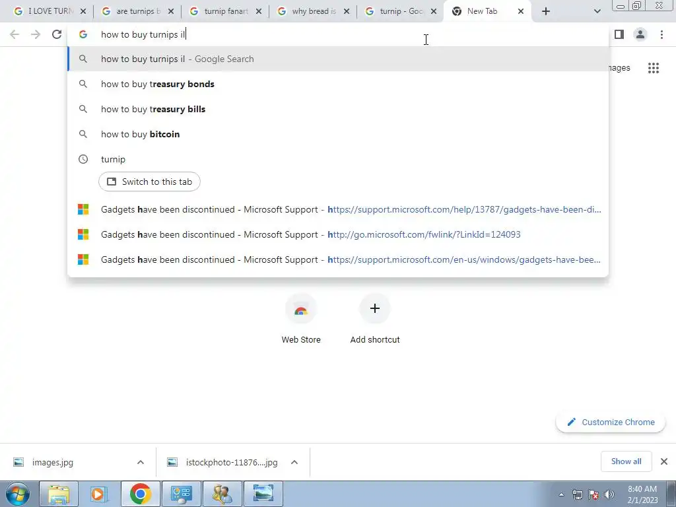The height and width of the screenshot is (507, 676).
Task: Close the 'I LOVE TURN' tab
Action: 83,11
